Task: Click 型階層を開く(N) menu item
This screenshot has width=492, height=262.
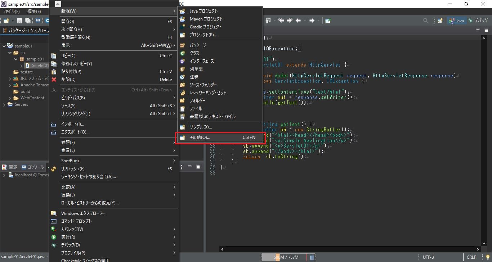Action: point(114,37)
